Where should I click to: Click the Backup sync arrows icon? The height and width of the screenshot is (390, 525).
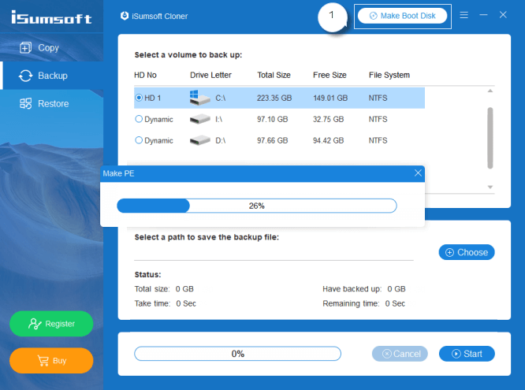pos(25,76)
